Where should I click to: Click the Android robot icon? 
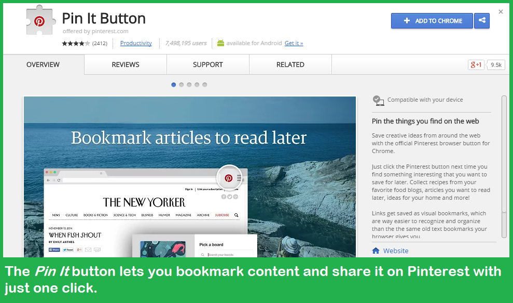220,43
